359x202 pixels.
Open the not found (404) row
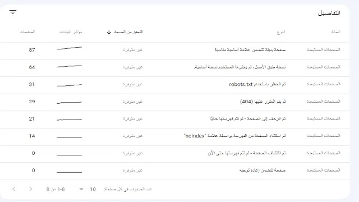click(x=175, y=102)
